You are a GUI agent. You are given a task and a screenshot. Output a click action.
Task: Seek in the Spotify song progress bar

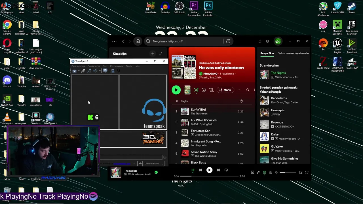tap(210, 176)
